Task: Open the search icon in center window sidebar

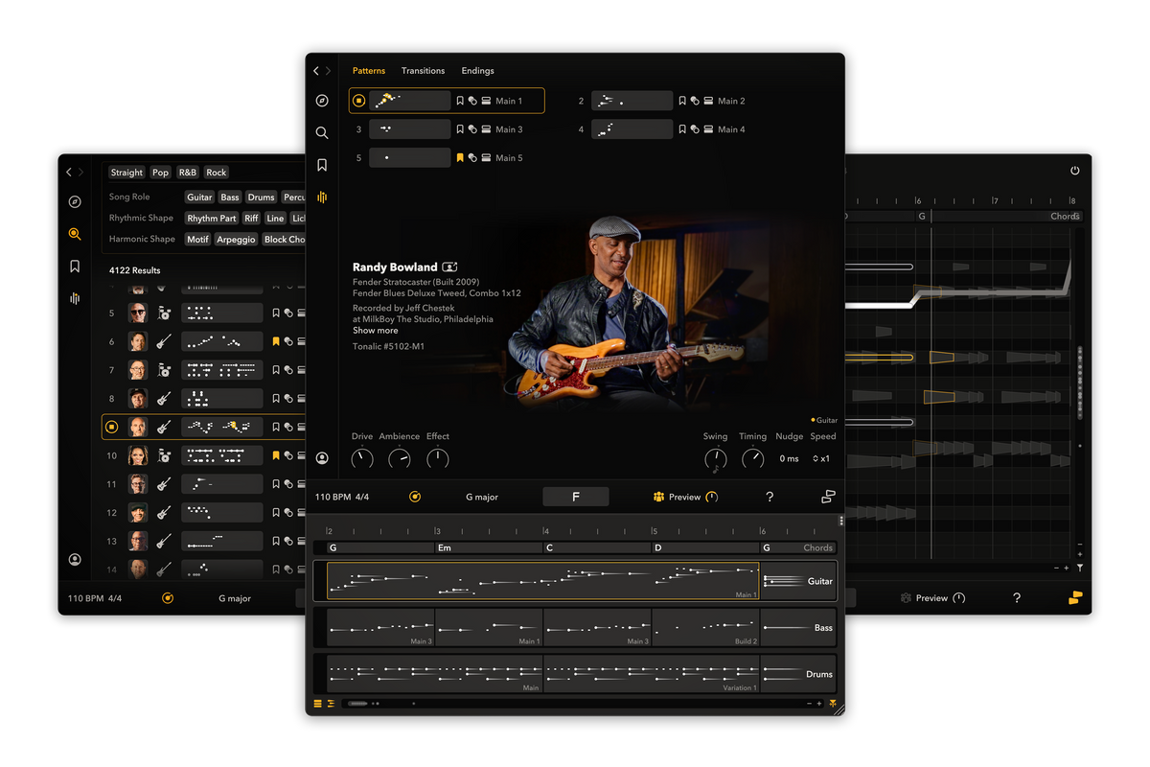Action: 322,132
